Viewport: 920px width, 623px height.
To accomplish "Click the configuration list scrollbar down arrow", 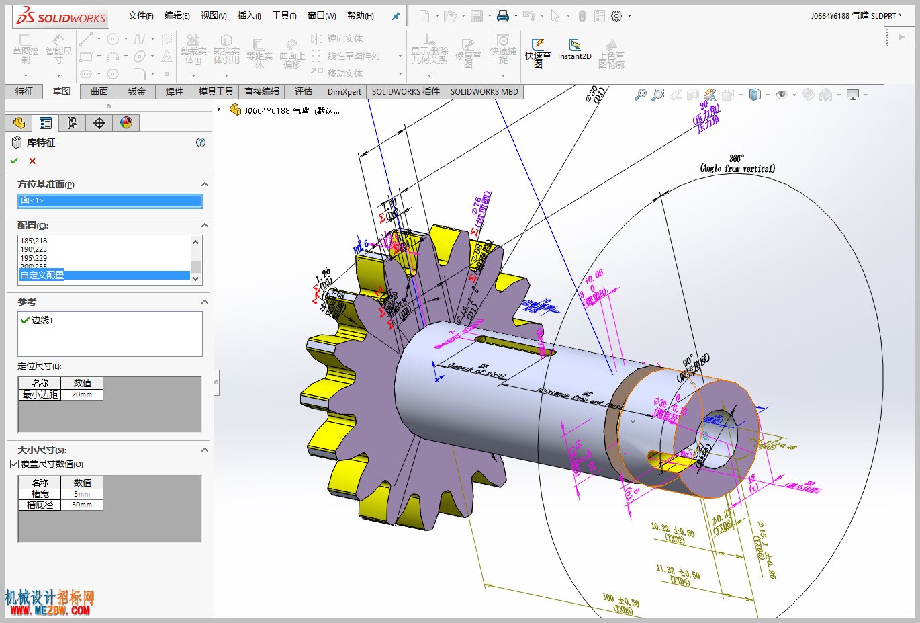I will 196,278.
